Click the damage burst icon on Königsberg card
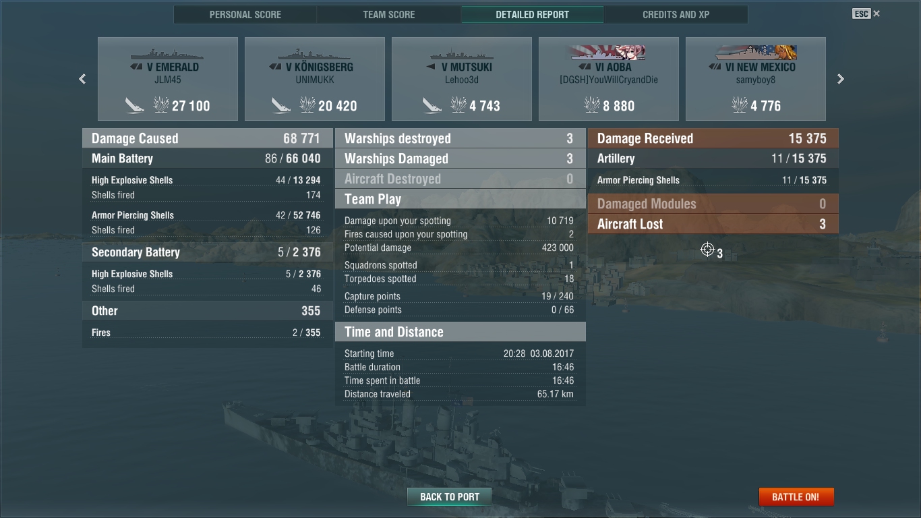The width and height of the screenshot is (921, 518). (x=307, y=105)
